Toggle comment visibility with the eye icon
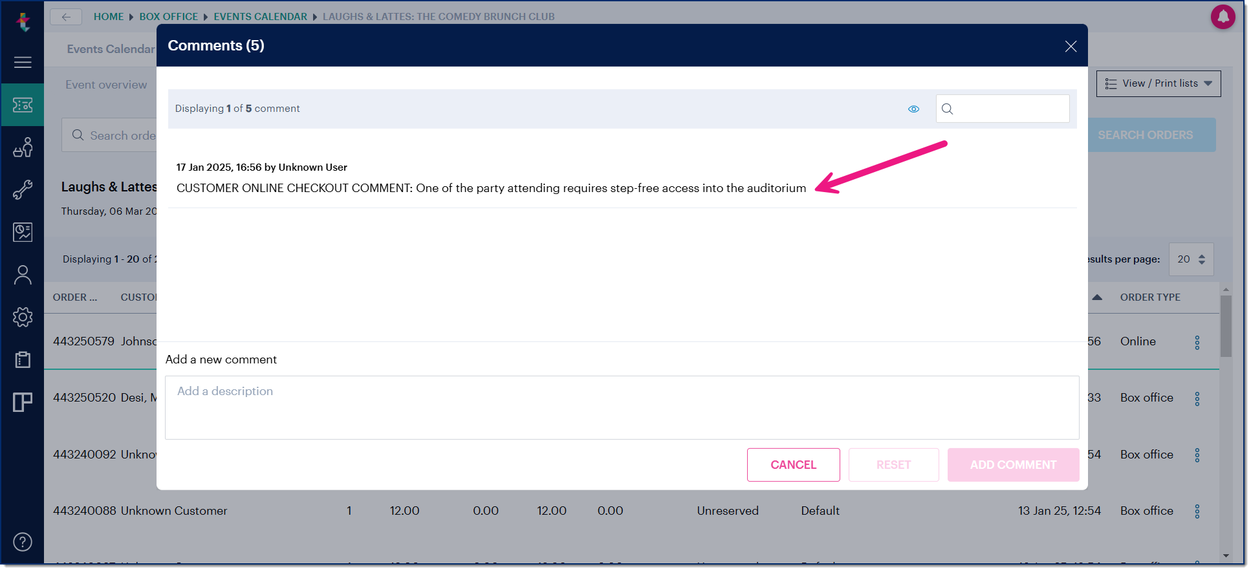 pyautogui.click(x=913, y=109)
